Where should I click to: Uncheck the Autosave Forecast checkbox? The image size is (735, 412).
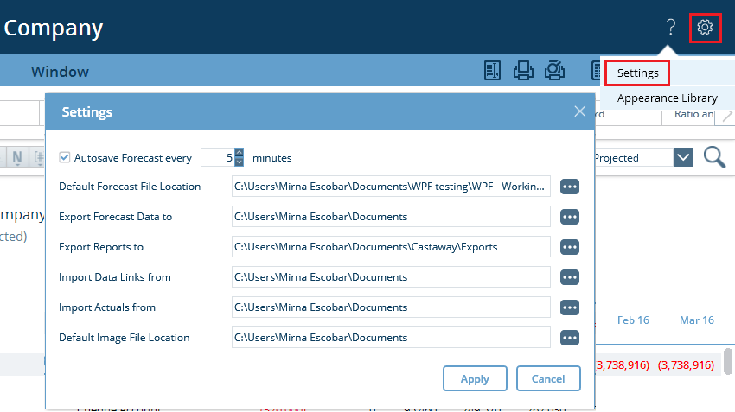click(x=65, y=158)
